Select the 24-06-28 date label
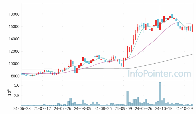 tap(22, 109)
